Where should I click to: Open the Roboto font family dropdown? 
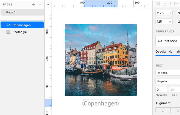pos(168,73)
